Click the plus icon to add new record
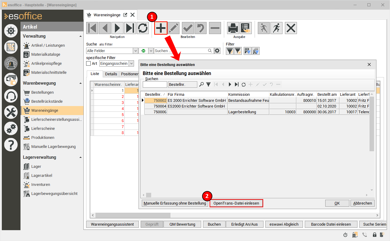 click(161, 28)
